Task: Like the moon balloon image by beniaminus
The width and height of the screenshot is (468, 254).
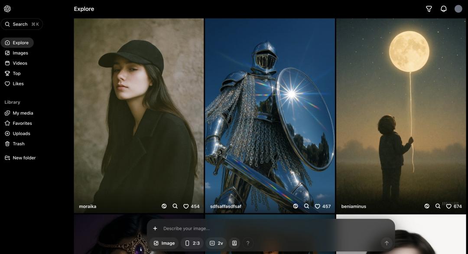Action: click(x=448, y=206)
